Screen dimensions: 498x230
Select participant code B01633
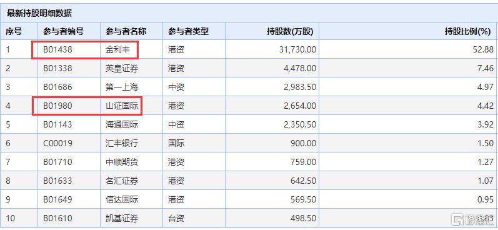(57, 181)
